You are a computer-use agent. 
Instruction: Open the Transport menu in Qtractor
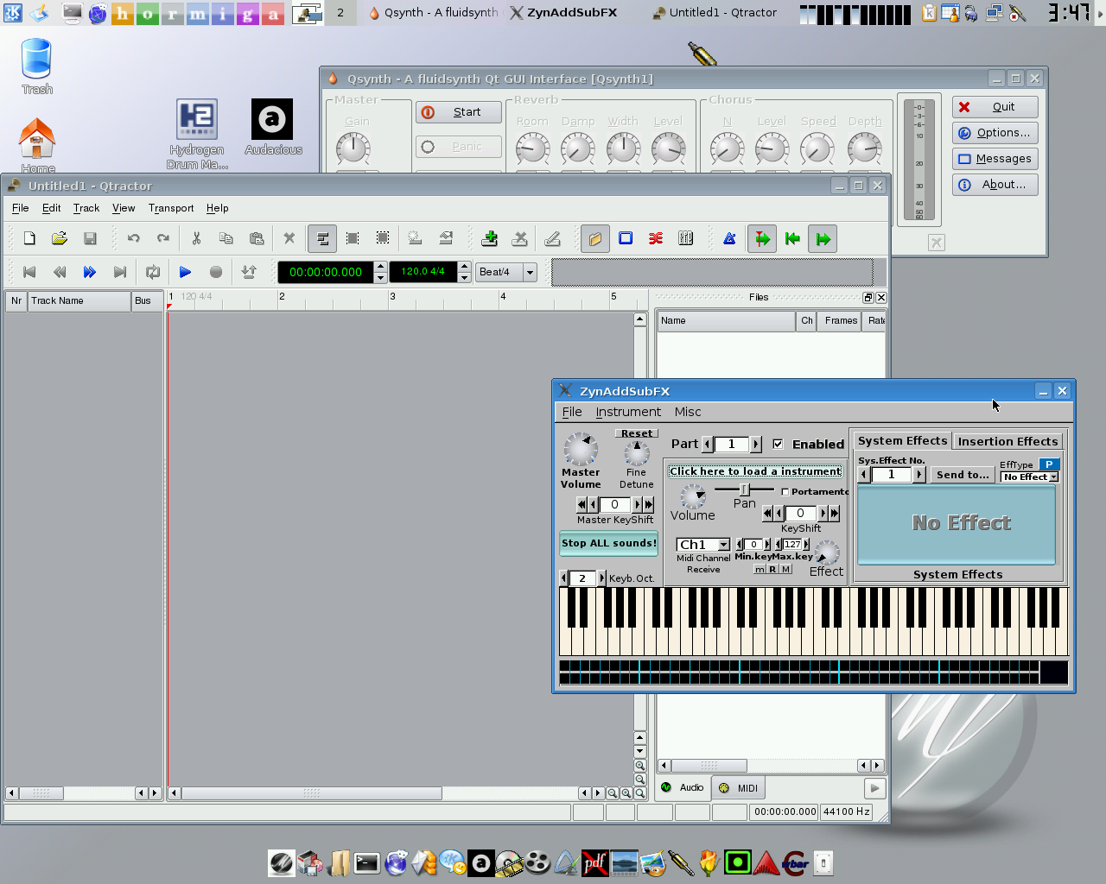click(171, 208)
